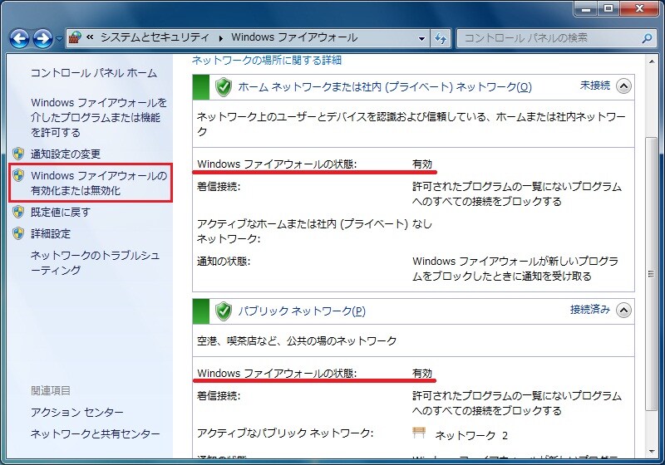Open the システムとセキュリティ breadcrumb
Image resolution: width=665 pixels, height=465 pixels.
[x=155, y=37]
